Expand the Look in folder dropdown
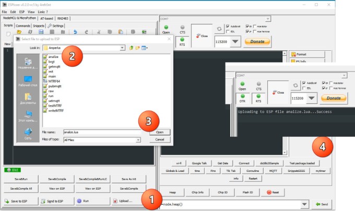This screenshot has width=355, height=211. click(122, 48)
